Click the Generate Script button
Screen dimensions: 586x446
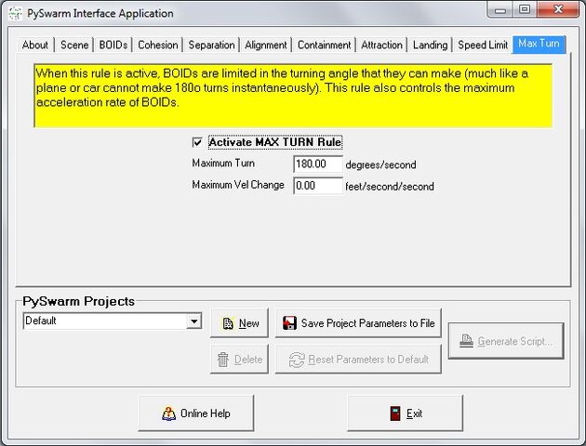506,341
